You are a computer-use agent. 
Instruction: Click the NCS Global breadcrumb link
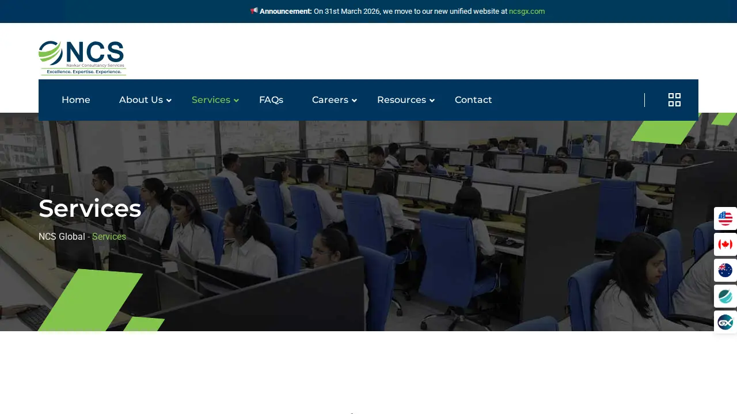62,236
